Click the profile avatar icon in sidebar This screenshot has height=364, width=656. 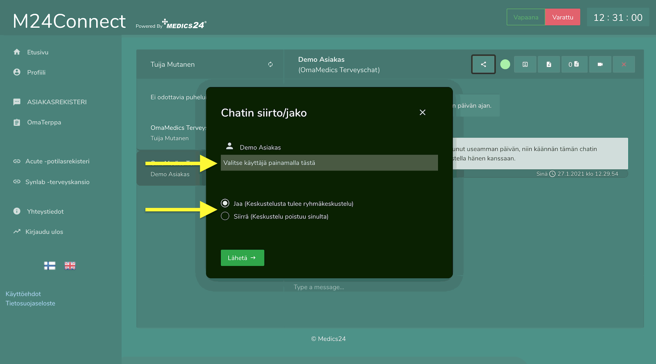coord(17,72)
